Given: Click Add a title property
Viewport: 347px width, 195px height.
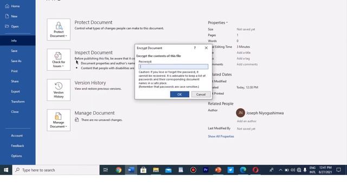Looking at the screenshot, I should tap(243, 53).
